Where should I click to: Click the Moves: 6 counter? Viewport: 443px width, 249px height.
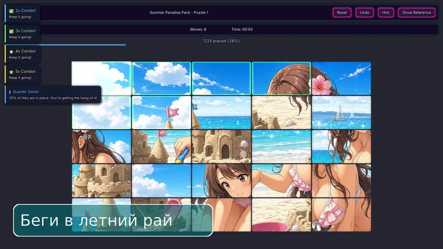pos(198,29)
